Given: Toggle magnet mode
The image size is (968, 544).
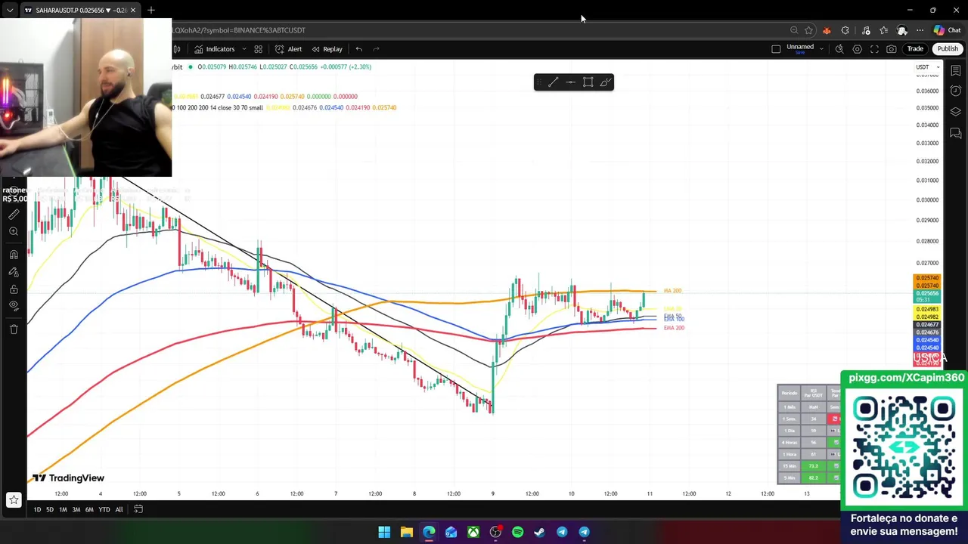Looking at the screenshot, I should tap(14, 255).
